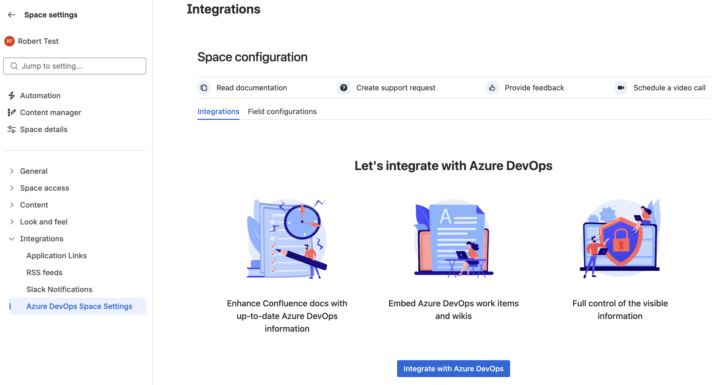The height and width of the screenshot is (385, 715).
Task: Click the Automation lightning bolt icon
Action: pos(11,96)
